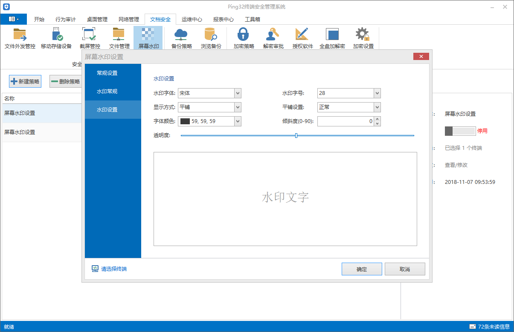Image resolution: width=514 pixels, height=332 pixels.
Task: Expand the 水印字号 dropdown
Action: (377, 93)
